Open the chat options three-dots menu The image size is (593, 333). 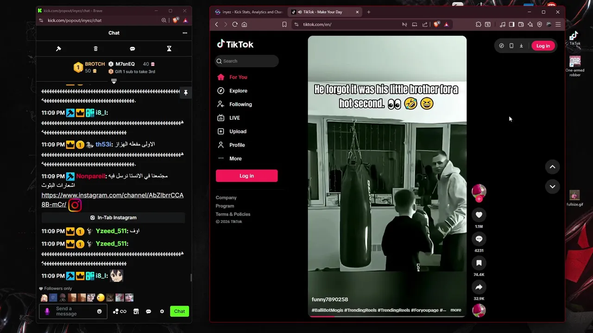[x=185, y=33]
